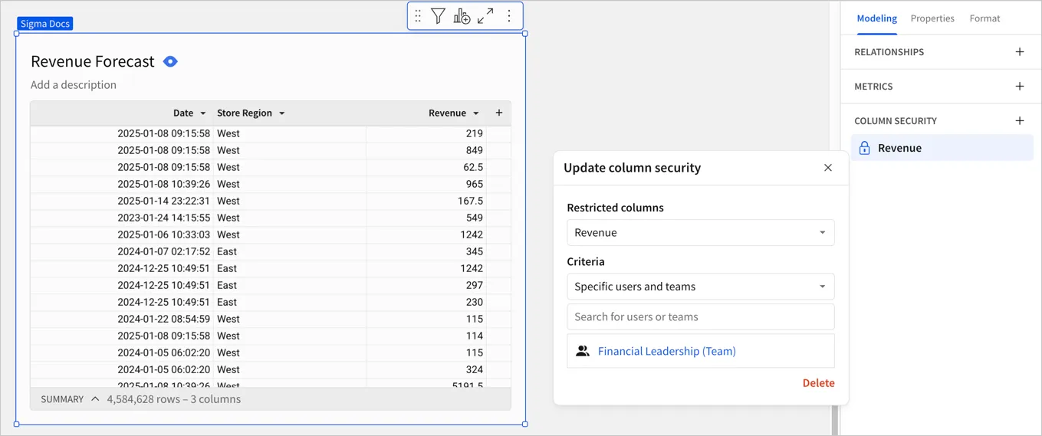Open the Revenue column header dropdown menu
The width and height of the screenshot is (1042, 436).
(476, 113)
